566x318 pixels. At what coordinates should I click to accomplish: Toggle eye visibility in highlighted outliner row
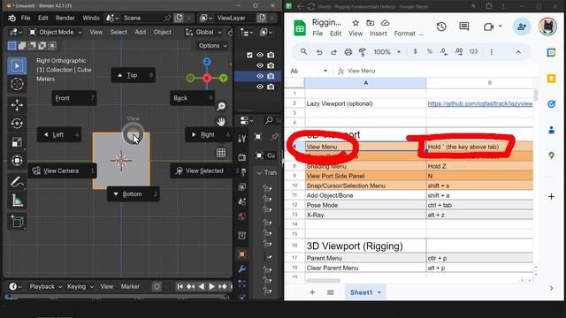(260, 76)
